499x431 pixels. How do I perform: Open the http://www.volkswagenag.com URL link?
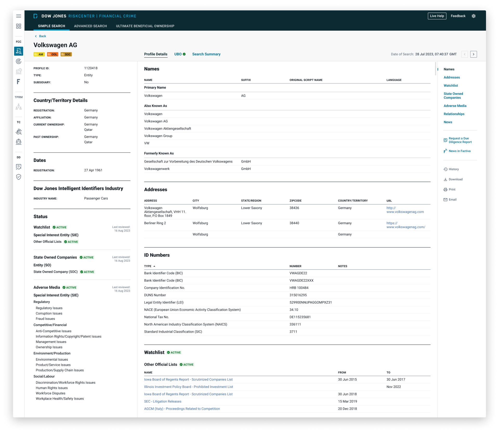[405, 210]
